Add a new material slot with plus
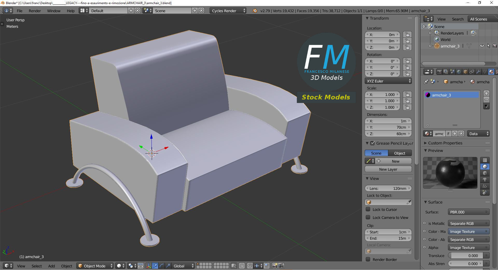The width and height of the screenshot is (498, 270). (x=486, y=93)
